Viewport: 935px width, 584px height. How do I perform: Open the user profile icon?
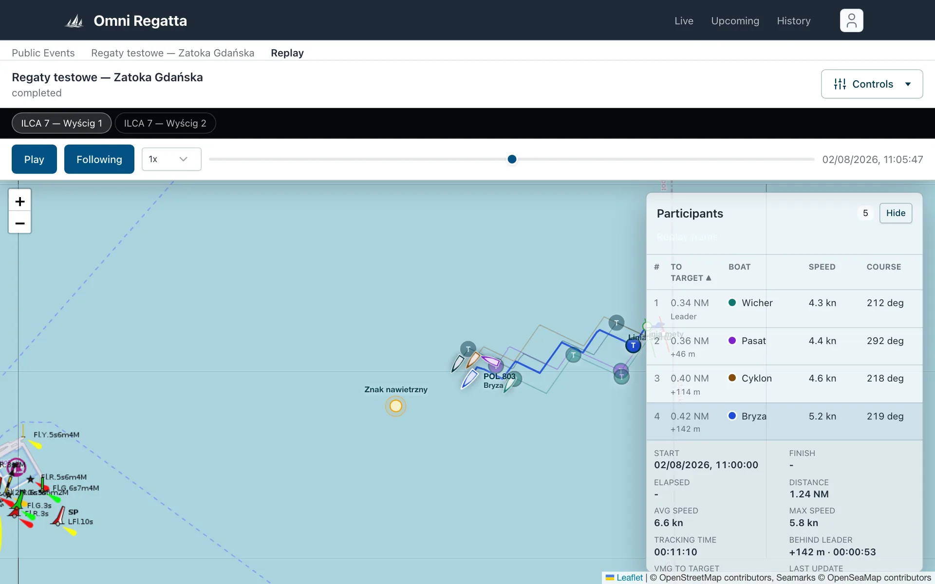coord(851,20)
